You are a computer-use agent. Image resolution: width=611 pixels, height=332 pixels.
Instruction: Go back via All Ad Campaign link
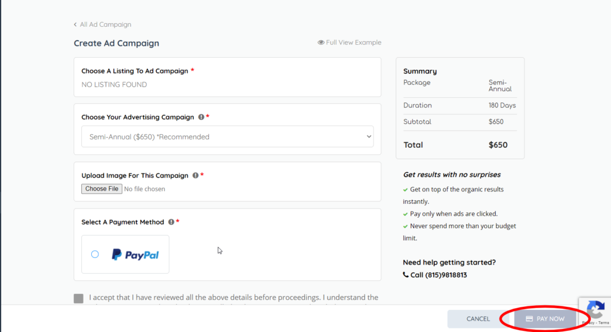[105, 25]
